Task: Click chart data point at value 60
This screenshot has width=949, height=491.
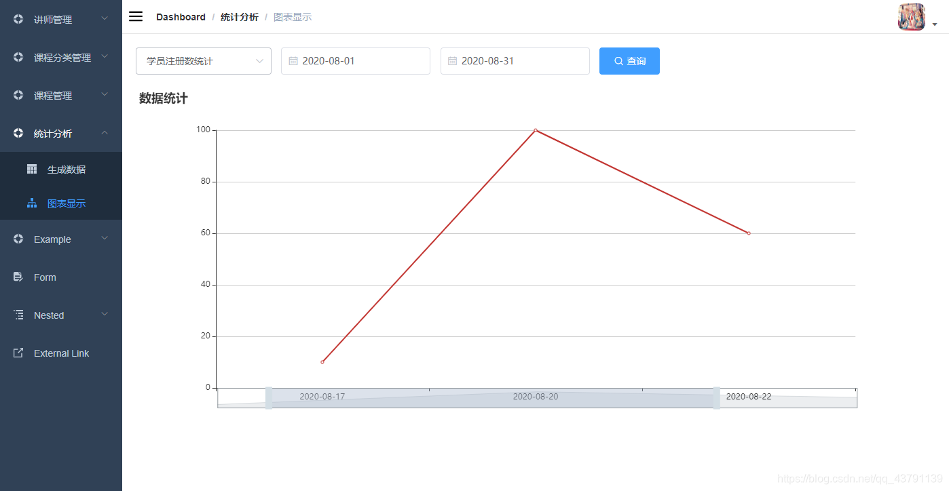Action: click(749, 233)
